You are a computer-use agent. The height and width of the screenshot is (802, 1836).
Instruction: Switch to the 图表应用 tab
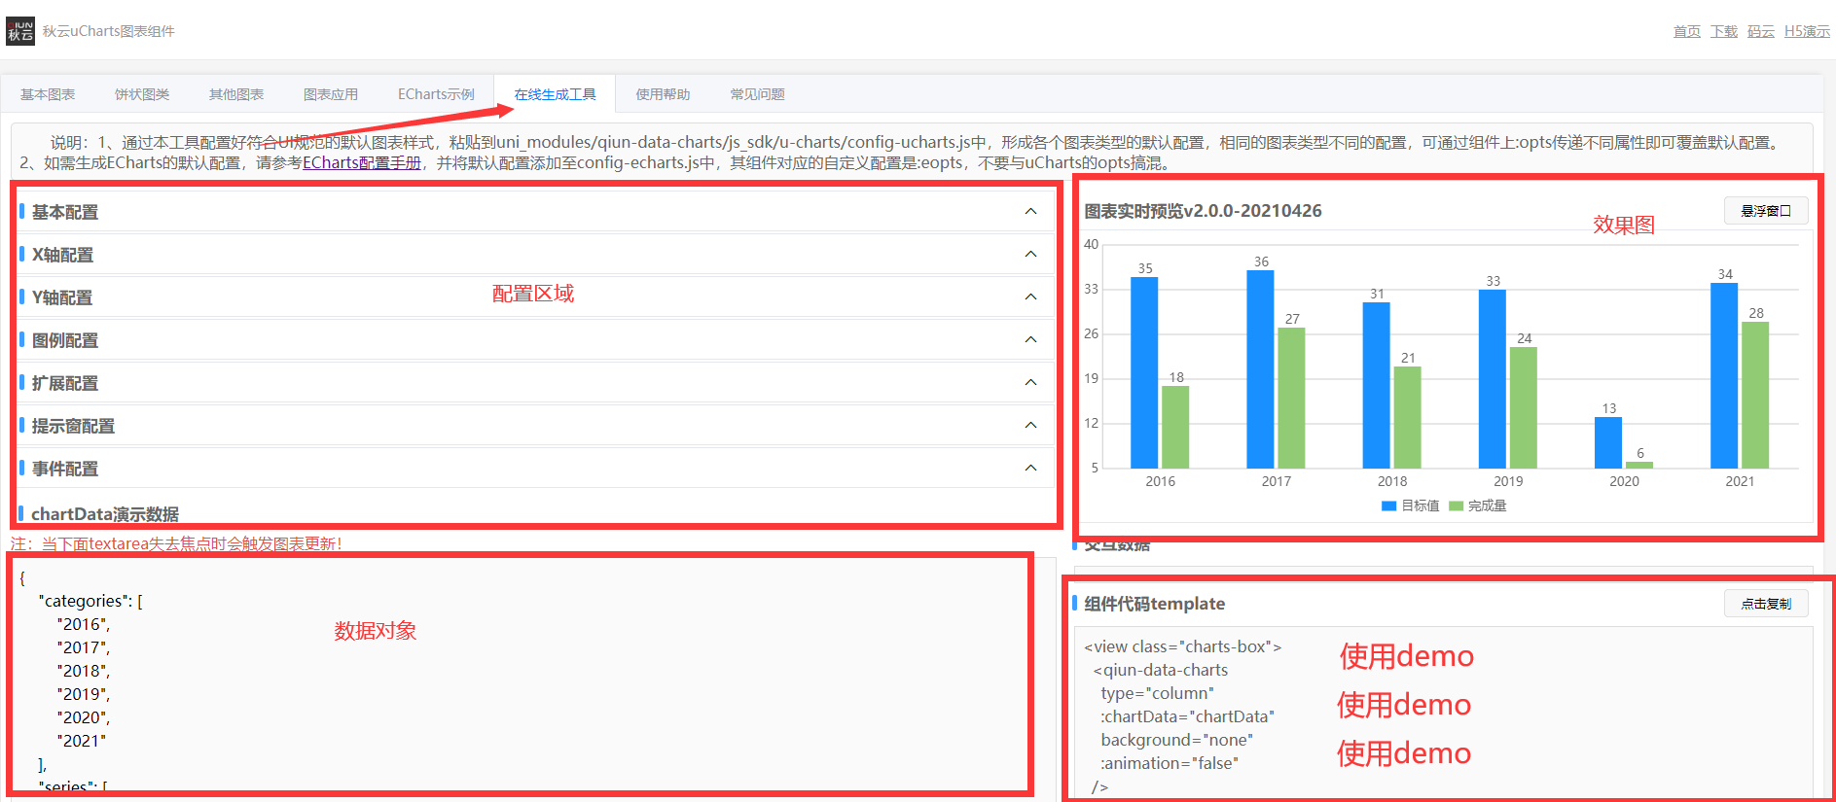point(331,94)
